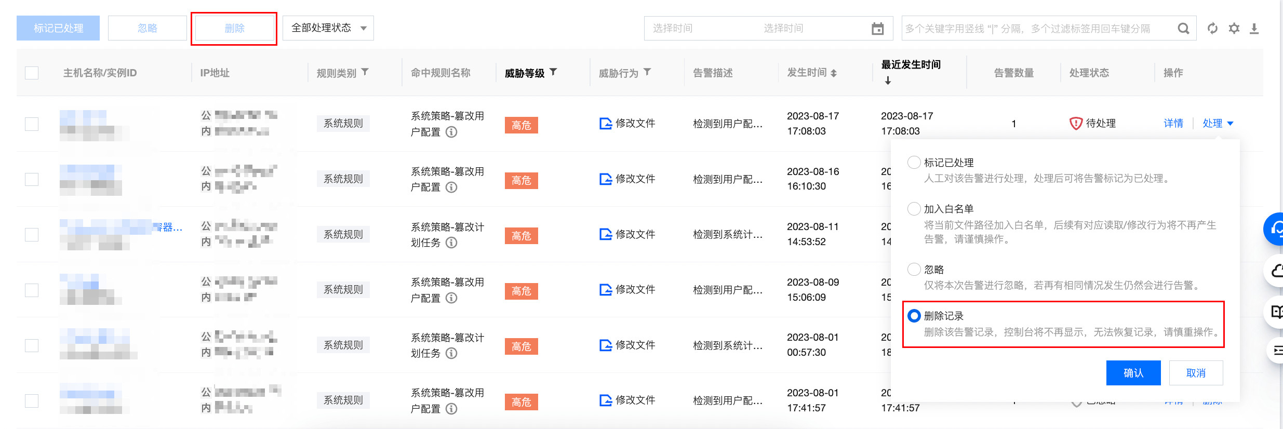Click the 威胁等级 filter icon
Image resolution: width=1283 pixels, height=429 pixels.
click(x=553, y=72)
